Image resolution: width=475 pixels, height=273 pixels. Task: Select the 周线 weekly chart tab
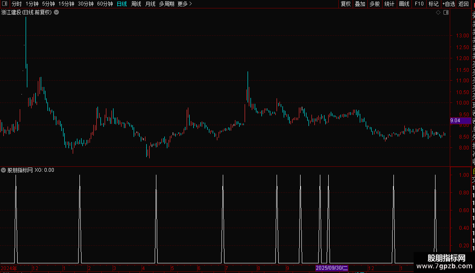pyautogui.click(x=136, y=4)
